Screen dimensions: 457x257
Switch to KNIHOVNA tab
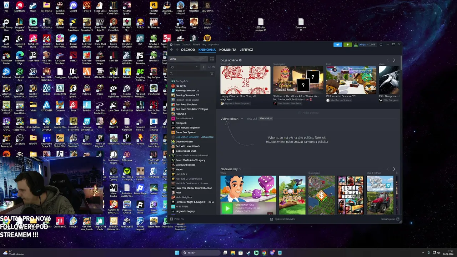tap(207, 50)
